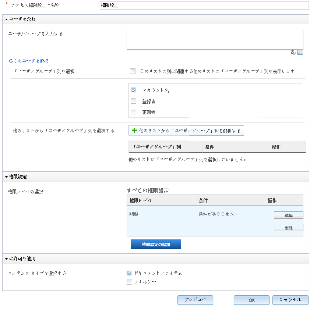
Task: Click 条件 header in user/group column table
Action: tap(235, 147)
